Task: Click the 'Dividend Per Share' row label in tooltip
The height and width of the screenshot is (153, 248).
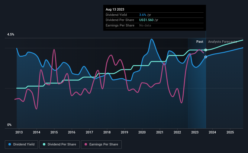Action: 120,20
